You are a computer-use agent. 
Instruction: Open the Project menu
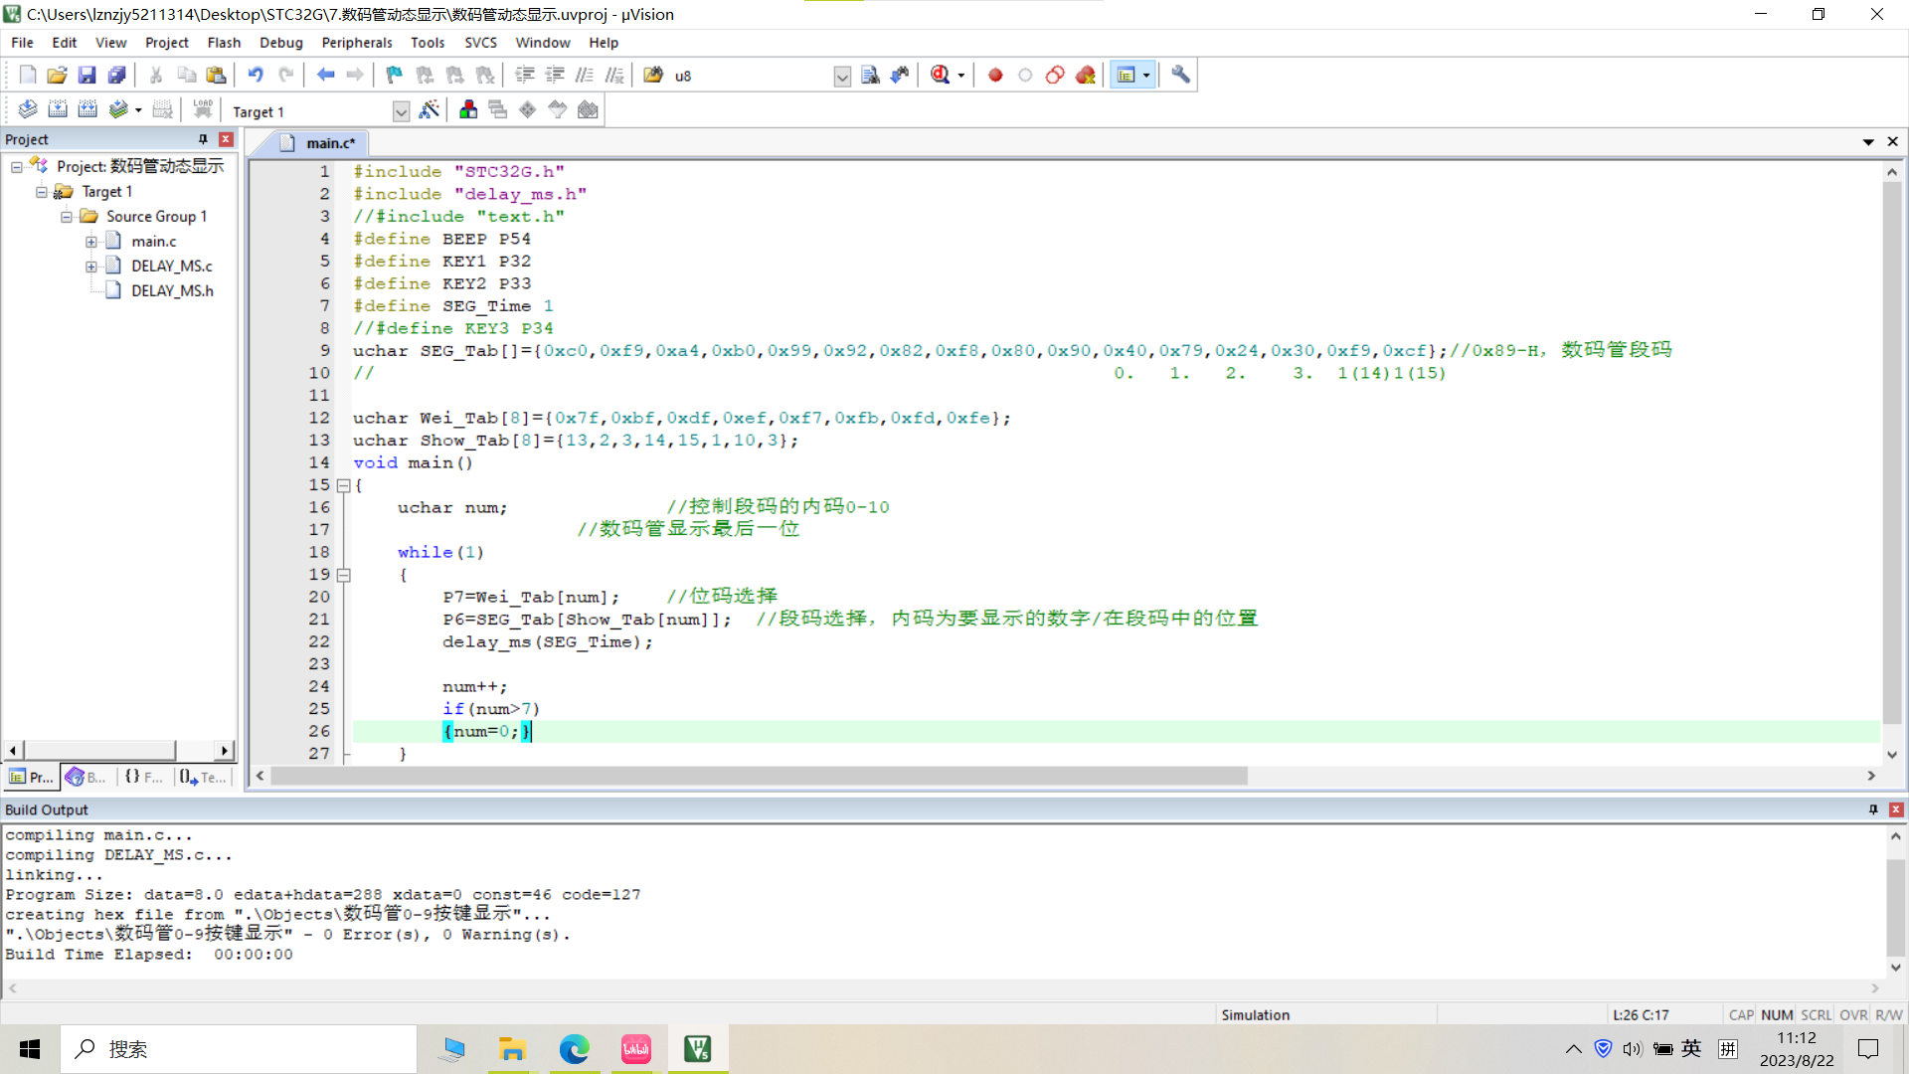(x=166, y=43)
